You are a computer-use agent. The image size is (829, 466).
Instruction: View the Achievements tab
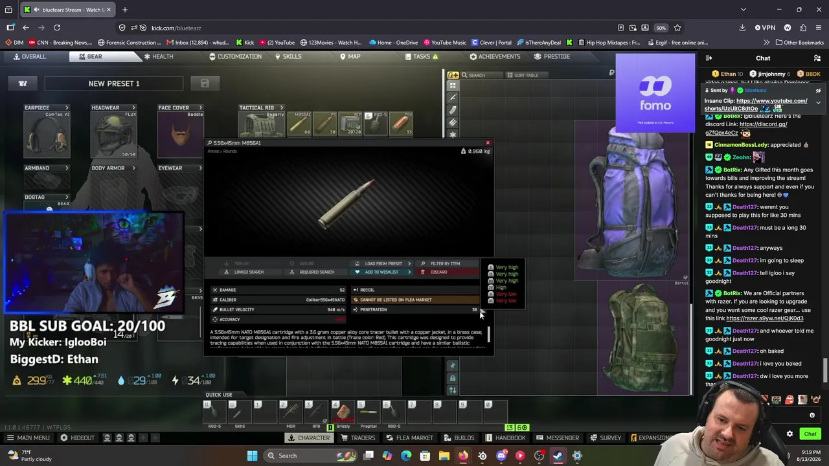pos(495,56)
